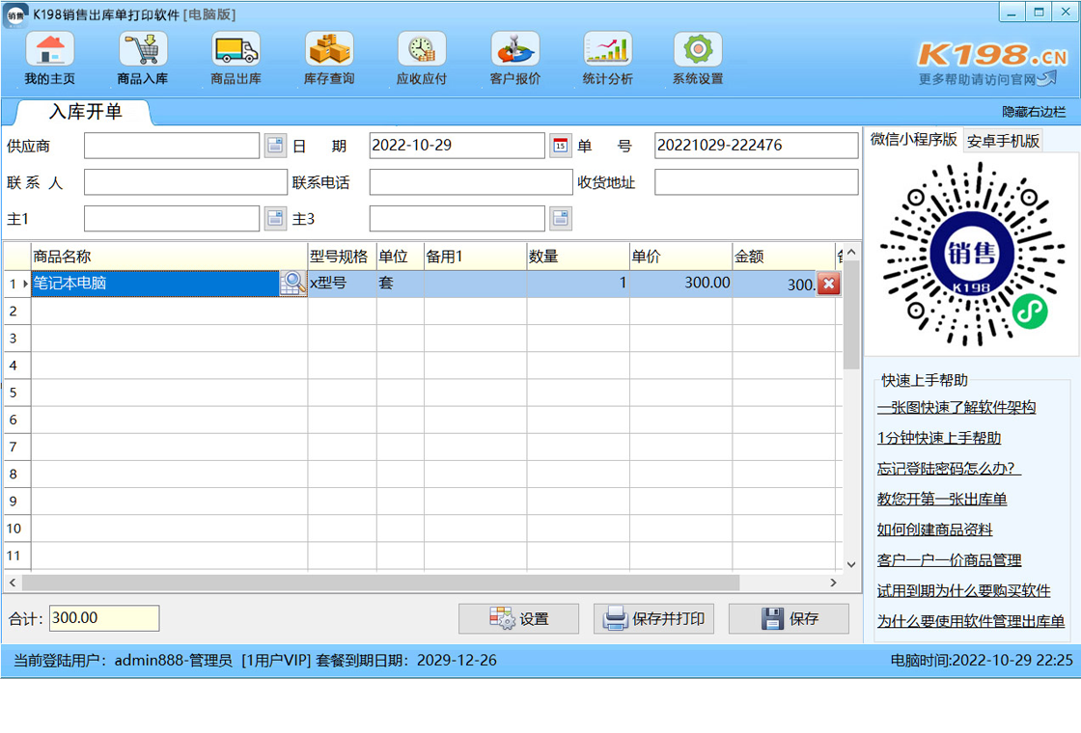Click the horizontal scroll-right arrow
The width and height of the screenshot is (1081, 733).
click(834, 583)
